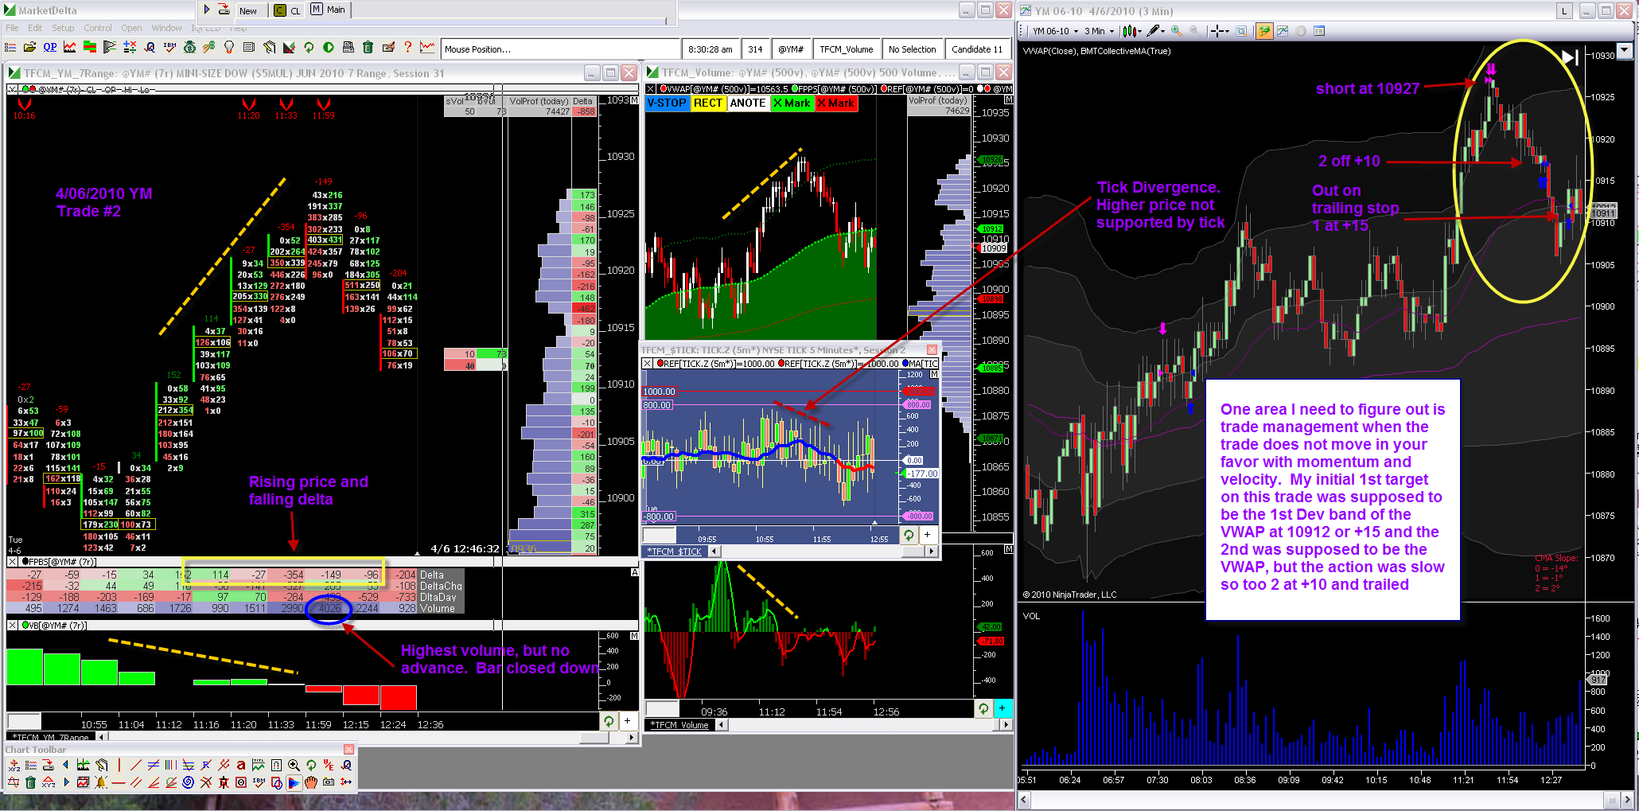Select the single diagonal trendline tool
The width and height of the screenshot is (1639, 811).
pyautogui.click(x=136, y=765)
